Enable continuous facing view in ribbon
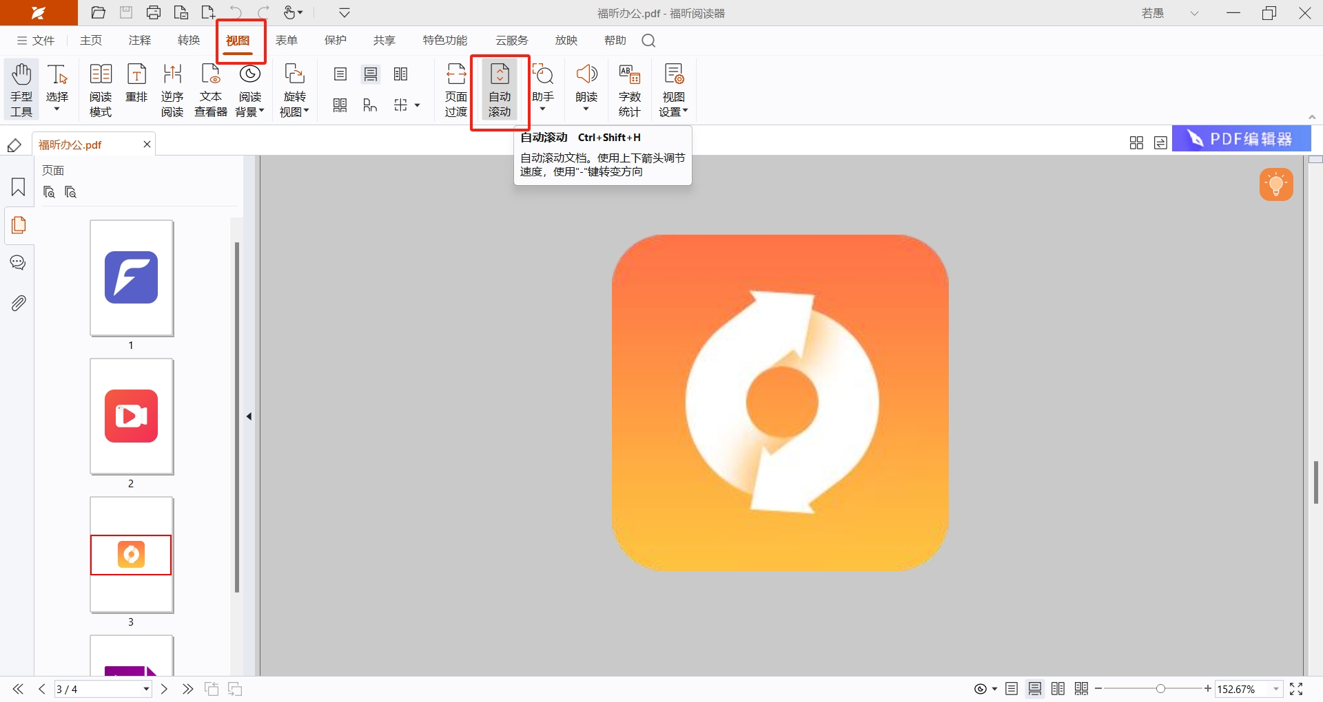 (x=340, y=105)
